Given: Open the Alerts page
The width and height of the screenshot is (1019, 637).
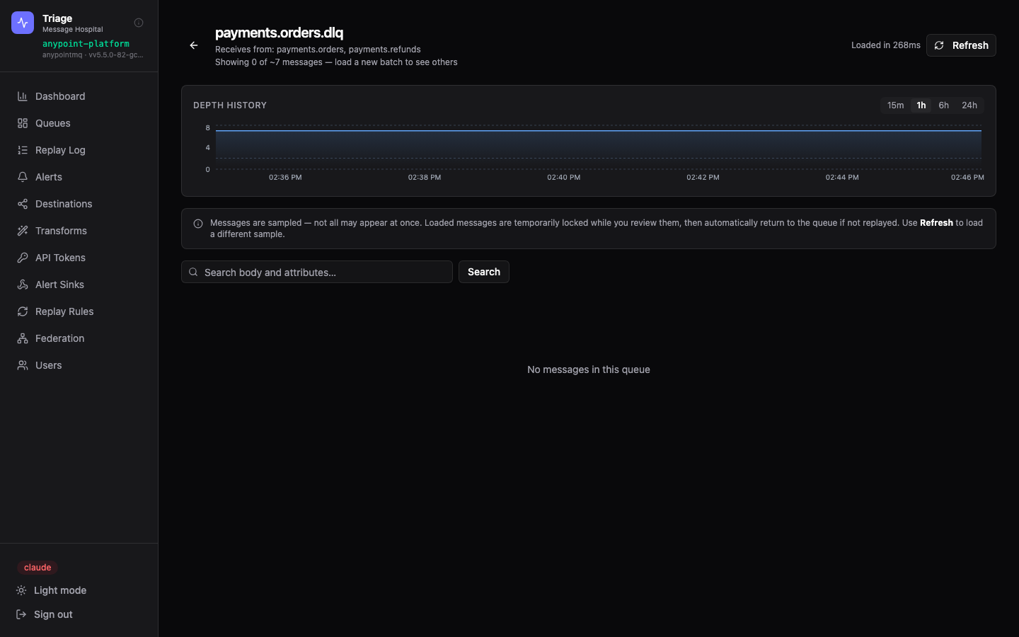Looking at the screenshot, I should 79,177.
